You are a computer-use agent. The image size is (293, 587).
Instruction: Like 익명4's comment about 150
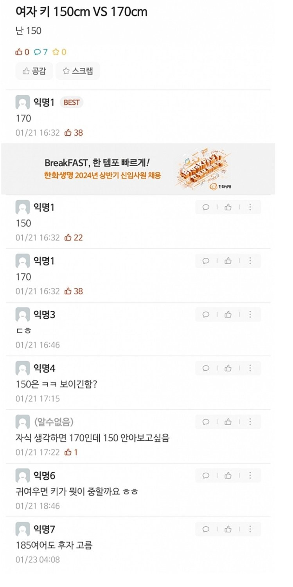click(x=228, y=368)
